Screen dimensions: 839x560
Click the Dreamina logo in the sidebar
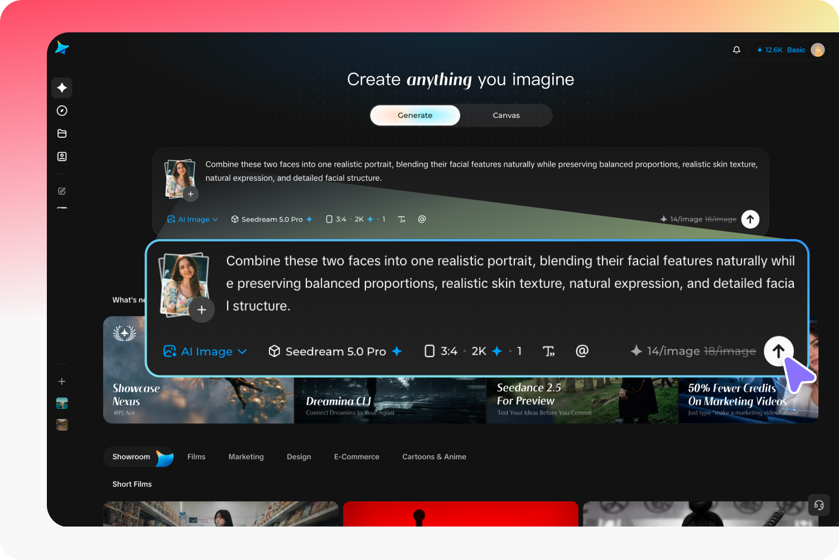click(62, 48)
